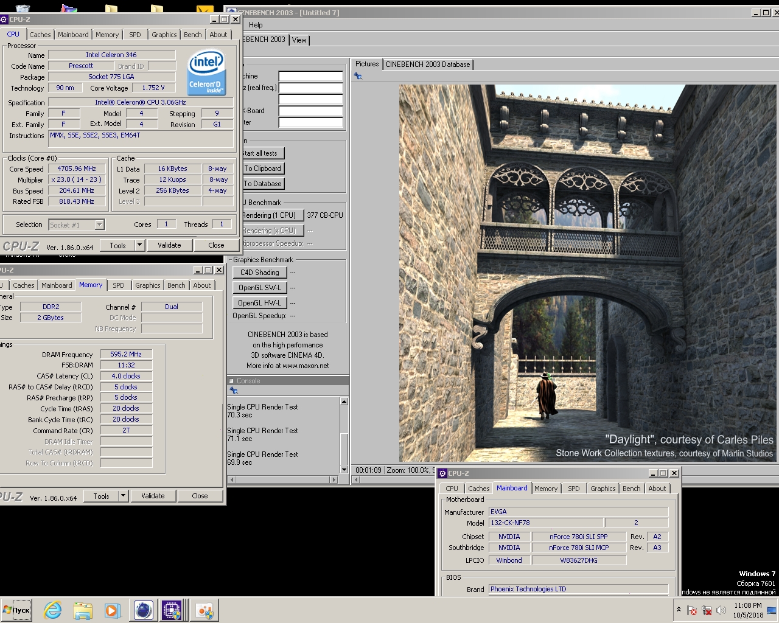Viewport: 779px width, 623px height.
Task: Switch to Bench tab in top CPU-Z
Action: (193, 35)
